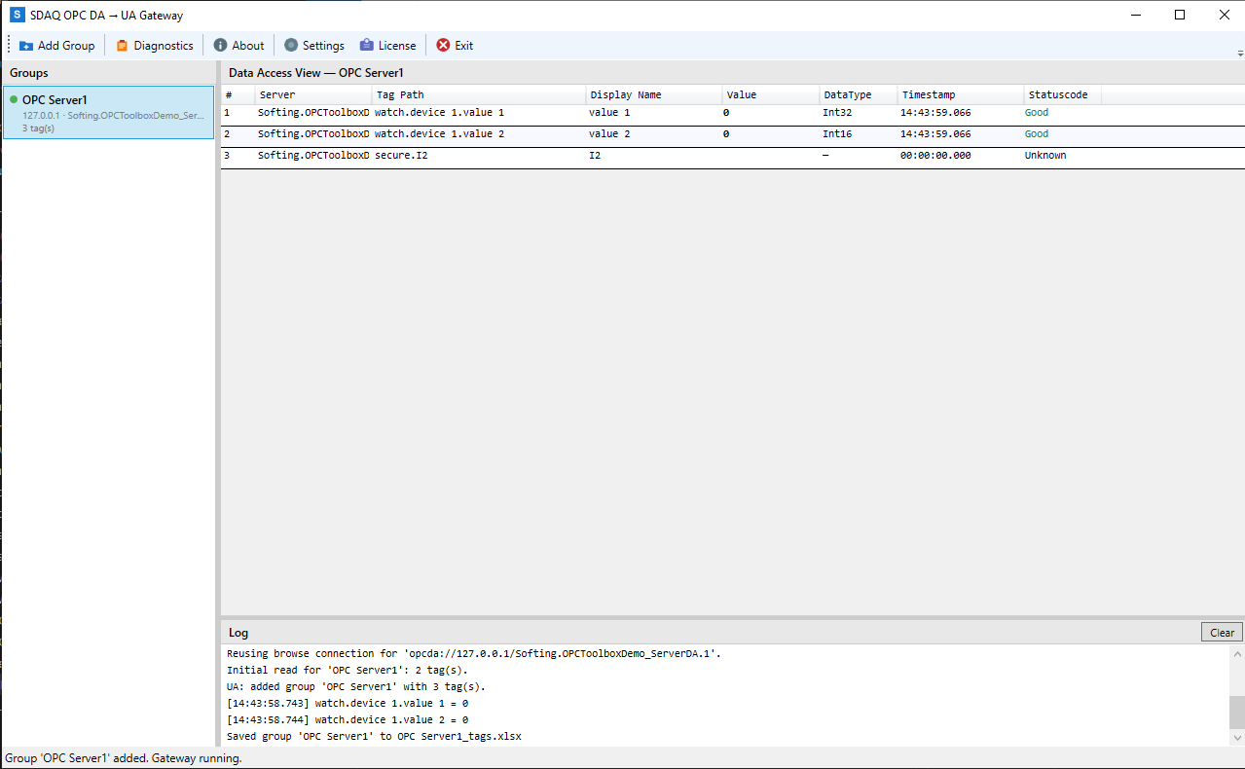Click the 'Log' panel header
Screen dimensions: 1245x769
click(238, 633)
